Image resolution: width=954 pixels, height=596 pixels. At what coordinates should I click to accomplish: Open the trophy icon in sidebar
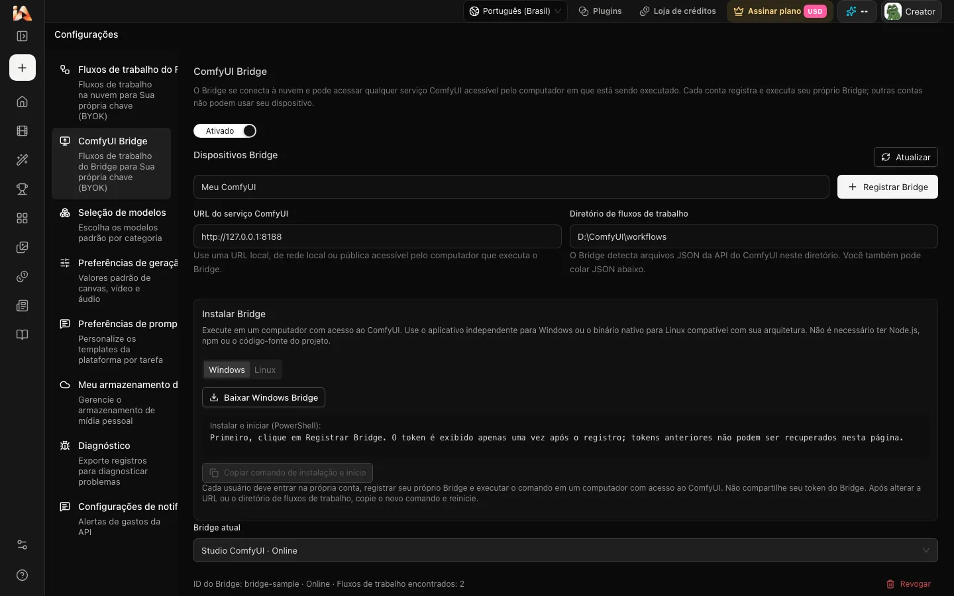pyautogui.click(x=22, y=189)
